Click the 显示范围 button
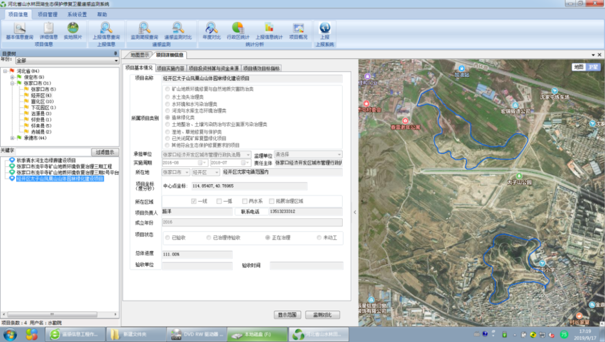The height and width of the screenshot is (342, 605). [x=287, y=315]
